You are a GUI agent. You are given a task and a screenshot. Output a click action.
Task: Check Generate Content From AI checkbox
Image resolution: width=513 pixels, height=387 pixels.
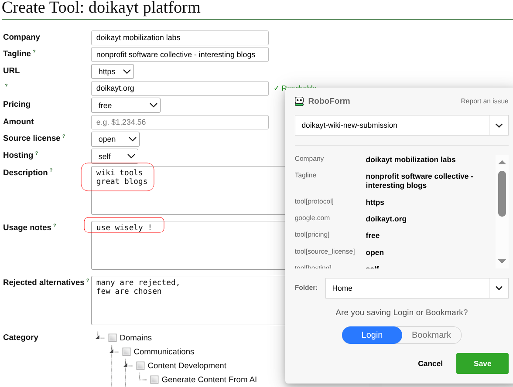point(154,380)
